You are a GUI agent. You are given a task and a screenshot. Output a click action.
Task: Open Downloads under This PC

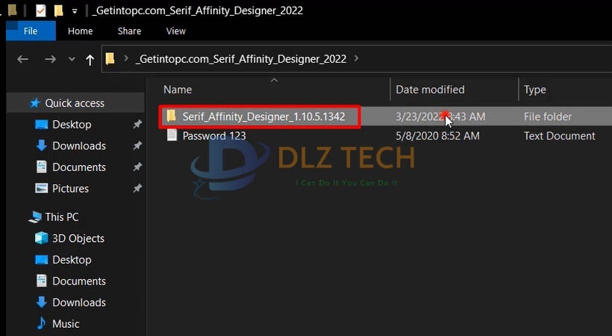tap(79, 303)
